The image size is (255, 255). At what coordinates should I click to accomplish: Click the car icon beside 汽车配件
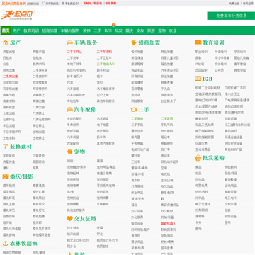tap(69, 110)
